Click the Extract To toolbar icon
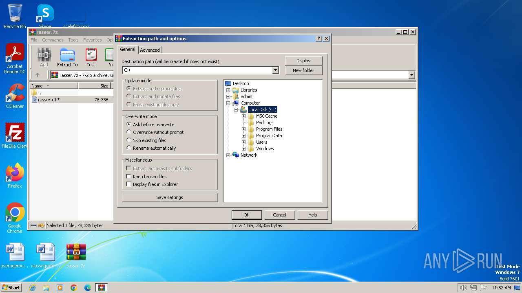522x293 pixels. pyautogui.click(x=67, y=57)
